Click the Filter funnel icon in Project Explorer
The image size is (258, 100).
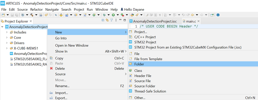pyautogui.click(x=111, y=20)
